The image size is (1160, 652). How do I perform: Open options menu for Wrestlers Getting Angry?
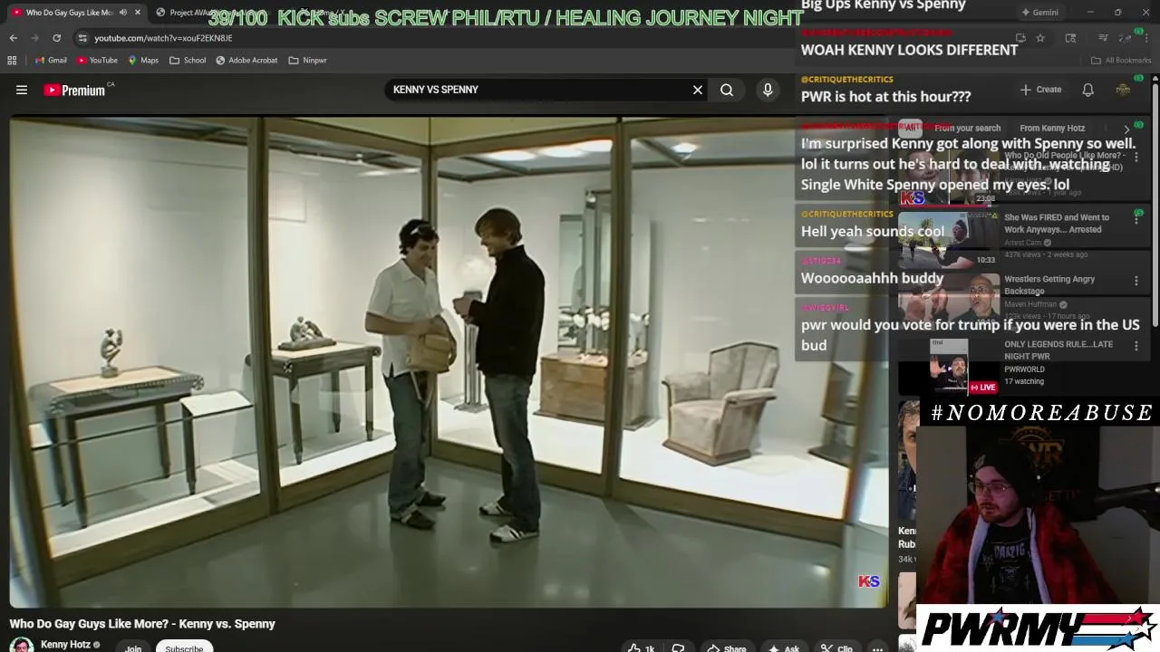[1136, 281]
